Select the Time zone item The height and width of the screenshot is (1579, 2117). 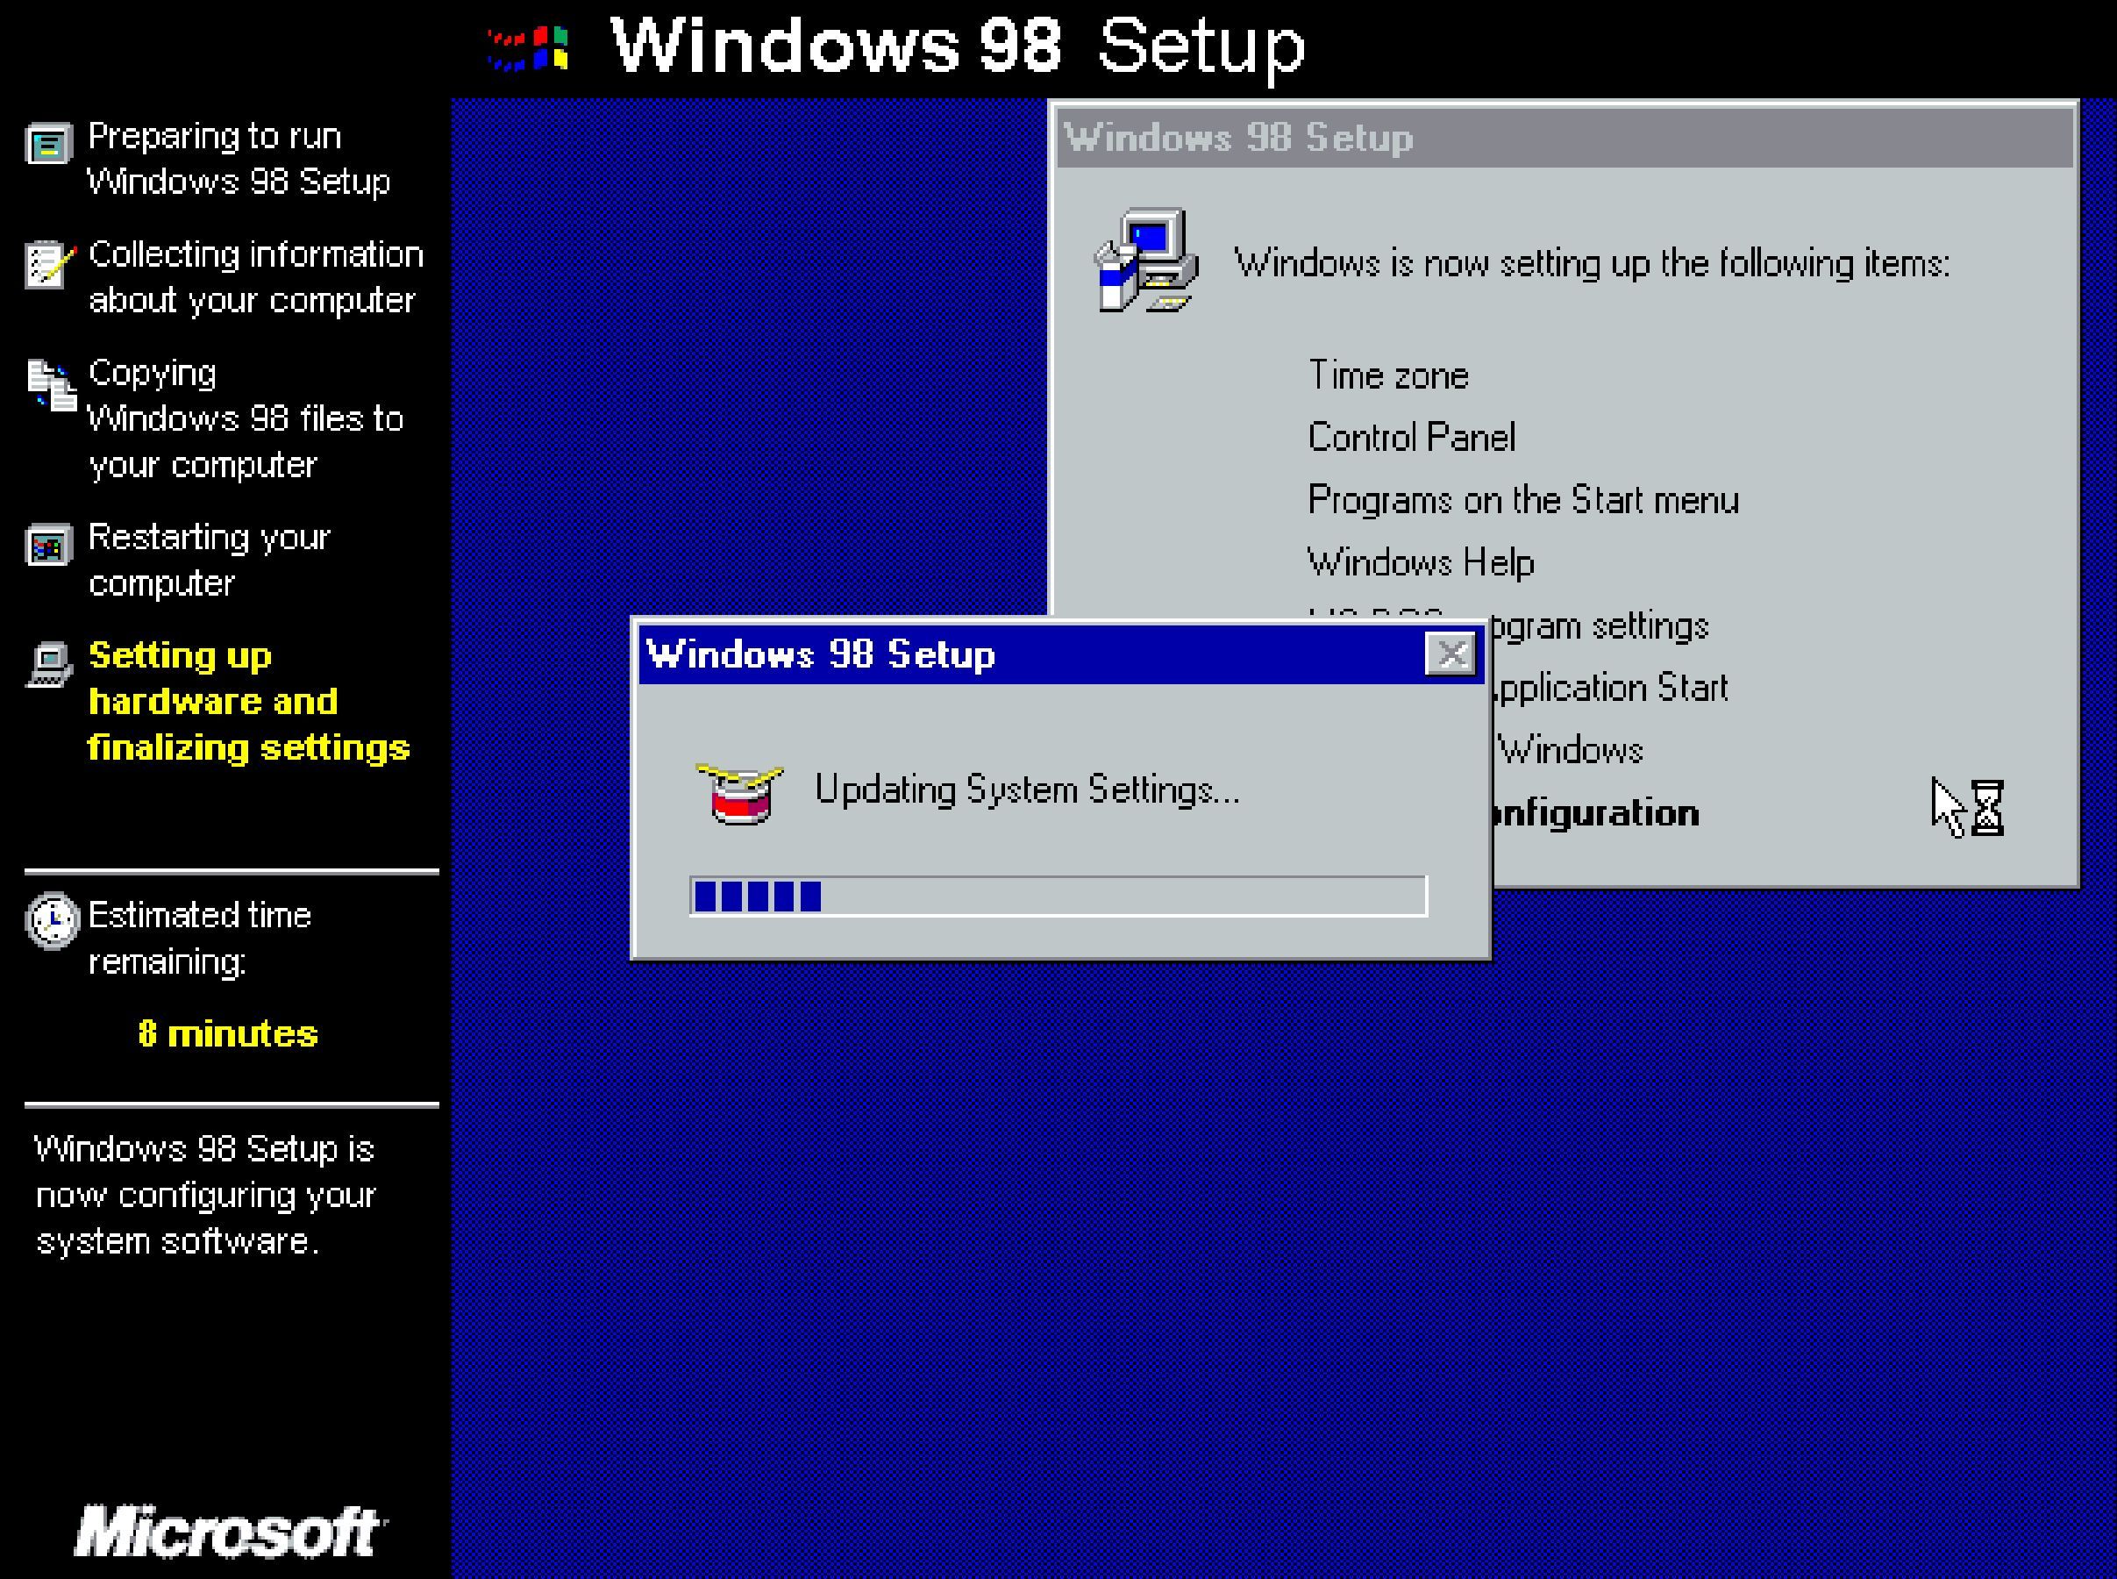pyautogui.click(x=1387, y=375)
